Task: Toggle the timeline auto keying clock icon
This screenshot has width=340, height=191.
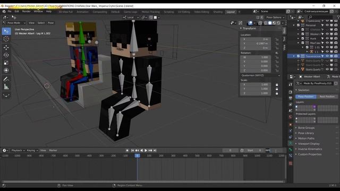Action: coord(242,150)
